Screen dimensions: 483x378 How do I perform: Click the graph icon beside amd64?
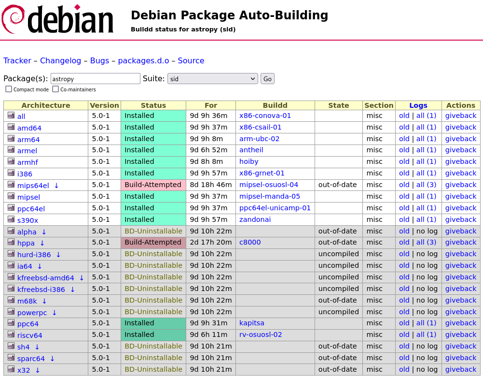(11, 127)
